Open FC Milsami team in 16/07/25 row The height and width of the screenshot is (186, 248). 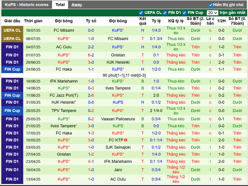point(64,30)
